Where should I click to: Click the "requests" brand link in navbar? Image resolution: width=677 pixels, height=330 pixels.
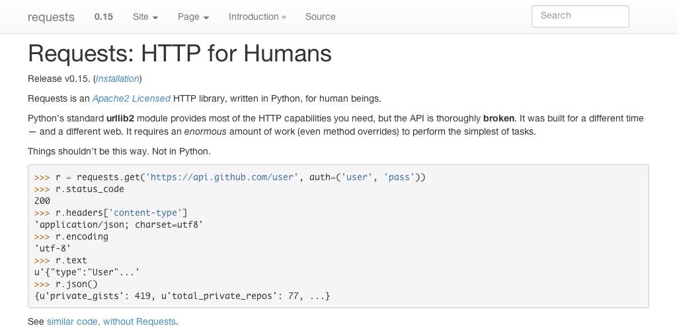[51, 17]
